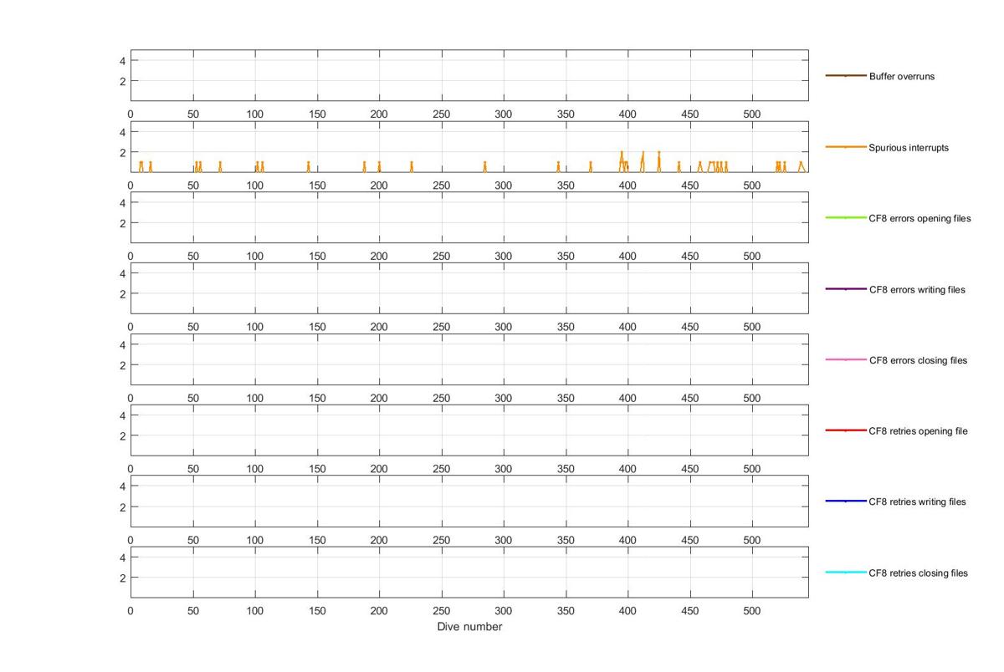This screenshot has width=1004, height=672.
Task: Click the spurious interrupts spike near dive 188
Action: [x=365, y=166]
